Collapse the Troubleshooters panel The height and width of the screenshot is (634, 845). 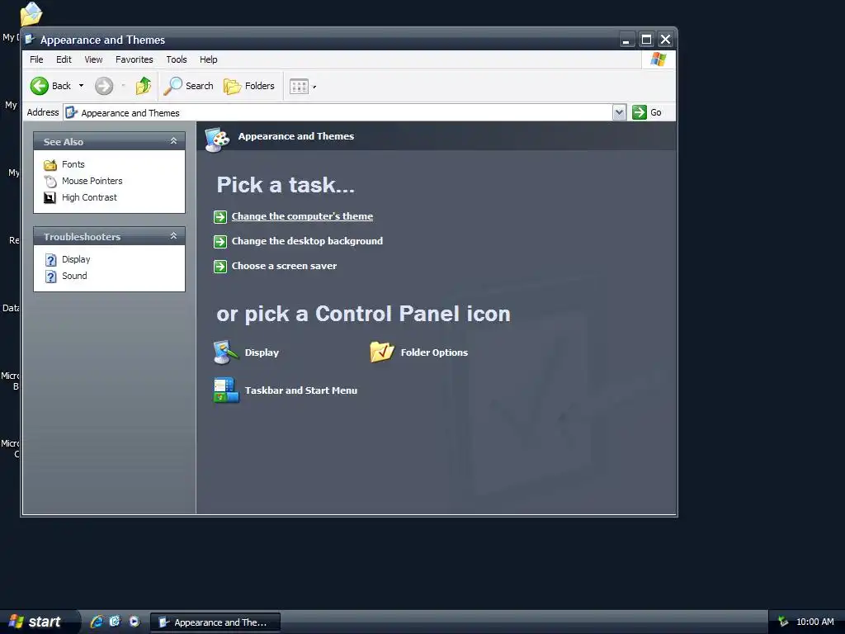(173, 235)
